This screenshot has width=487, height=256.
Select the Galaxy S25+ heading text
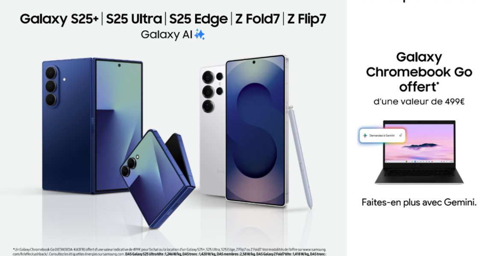point(59,19)
